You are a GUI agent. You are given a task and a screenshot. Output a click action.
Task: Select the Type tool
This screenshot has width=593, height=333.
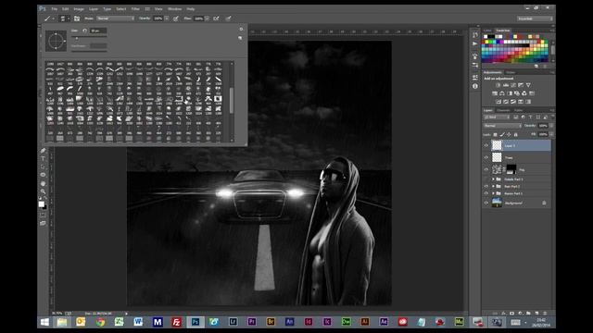click(43, 159)
